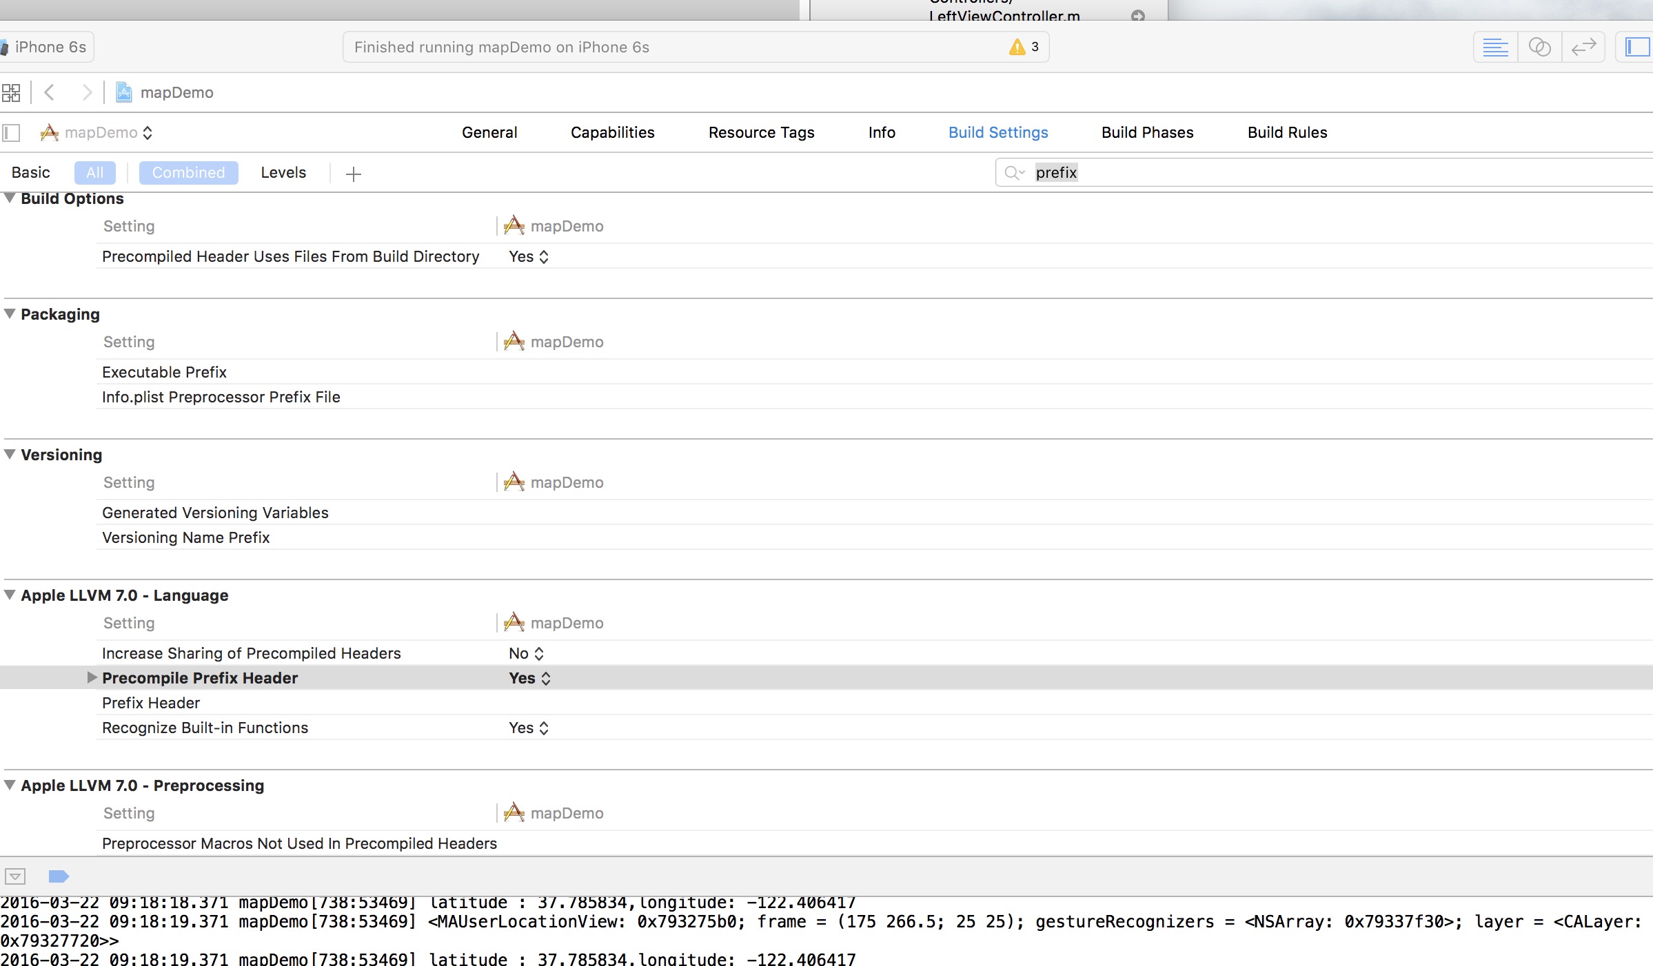Select the All settings filter
Image resolution: width=1653 pixels, height=966 pixels.
[x=95, y=172]
